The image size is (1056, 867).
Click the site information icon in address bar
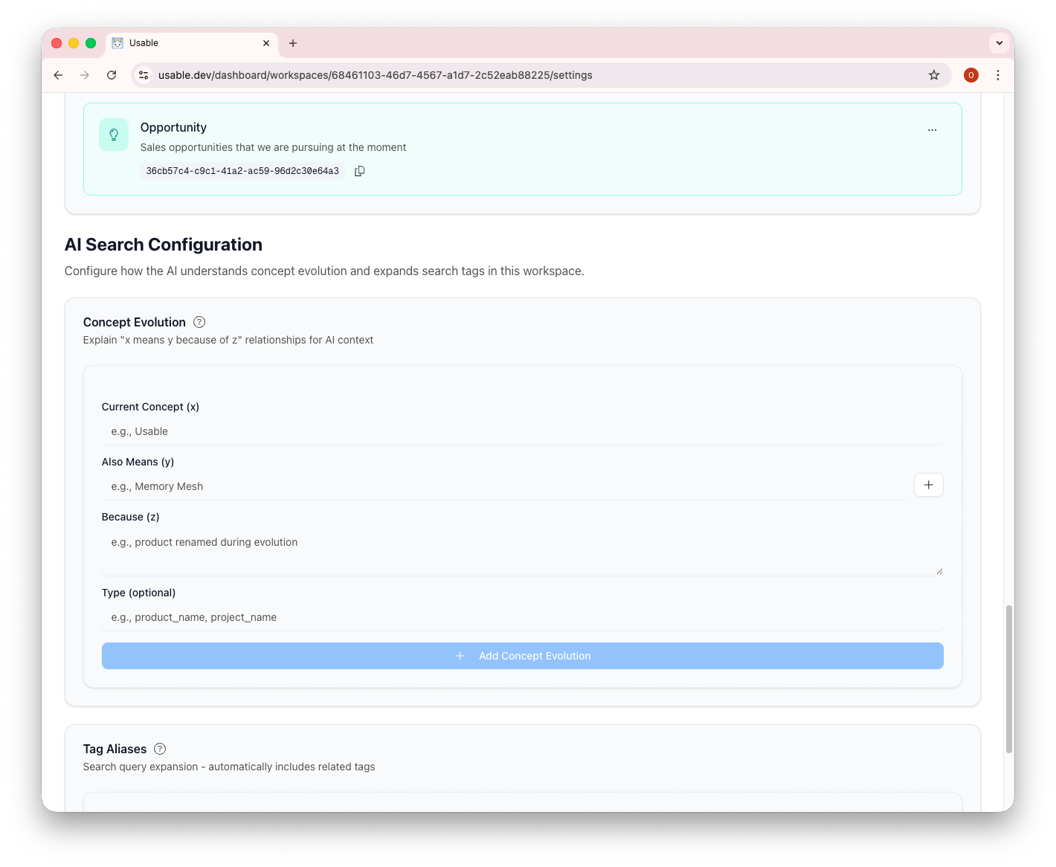pyautogui.click(x=143, y=75)
